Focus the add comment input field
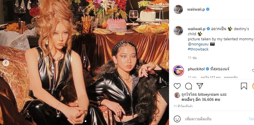This screenshot has width=254, height=125. click(x=216, y=119)
